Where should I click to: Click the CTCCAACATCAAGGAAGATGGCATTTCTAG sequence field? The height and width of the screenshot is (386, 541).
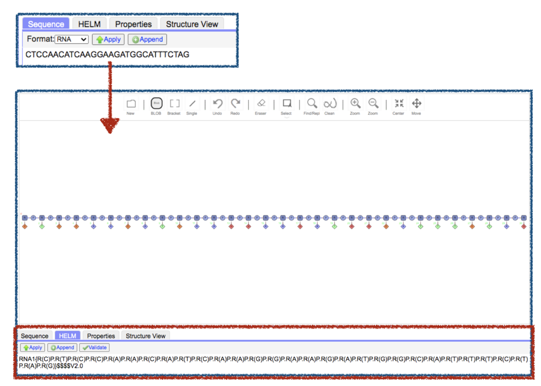[x=107, y=55]
